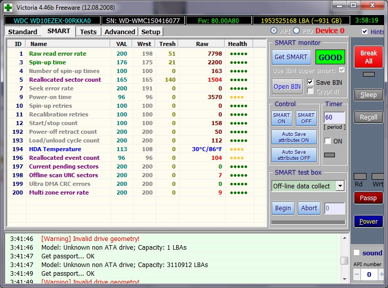388x288 pixels.
Task: Select the Setup tab
Action: coord(151,32)
